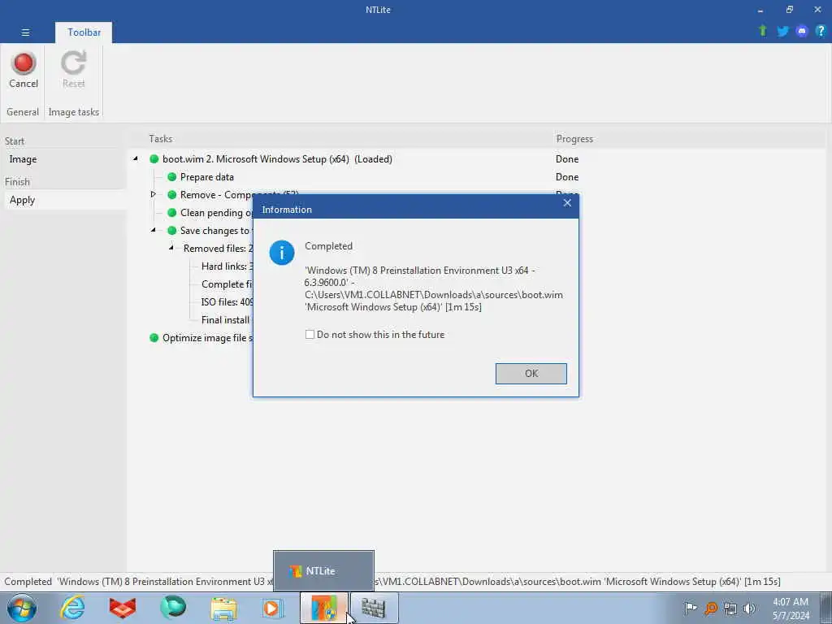The image size is (832, 624).
Task: Select Image in the left sidebar
Action: coord(23,159)
